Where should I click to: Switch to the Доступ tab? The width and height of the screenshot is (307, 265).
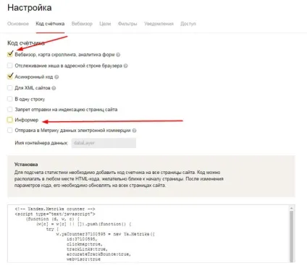188,24
